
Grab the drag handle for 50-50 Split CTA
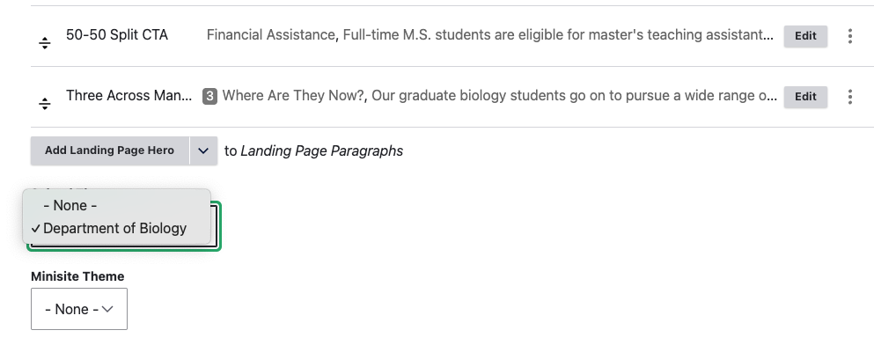45,43
